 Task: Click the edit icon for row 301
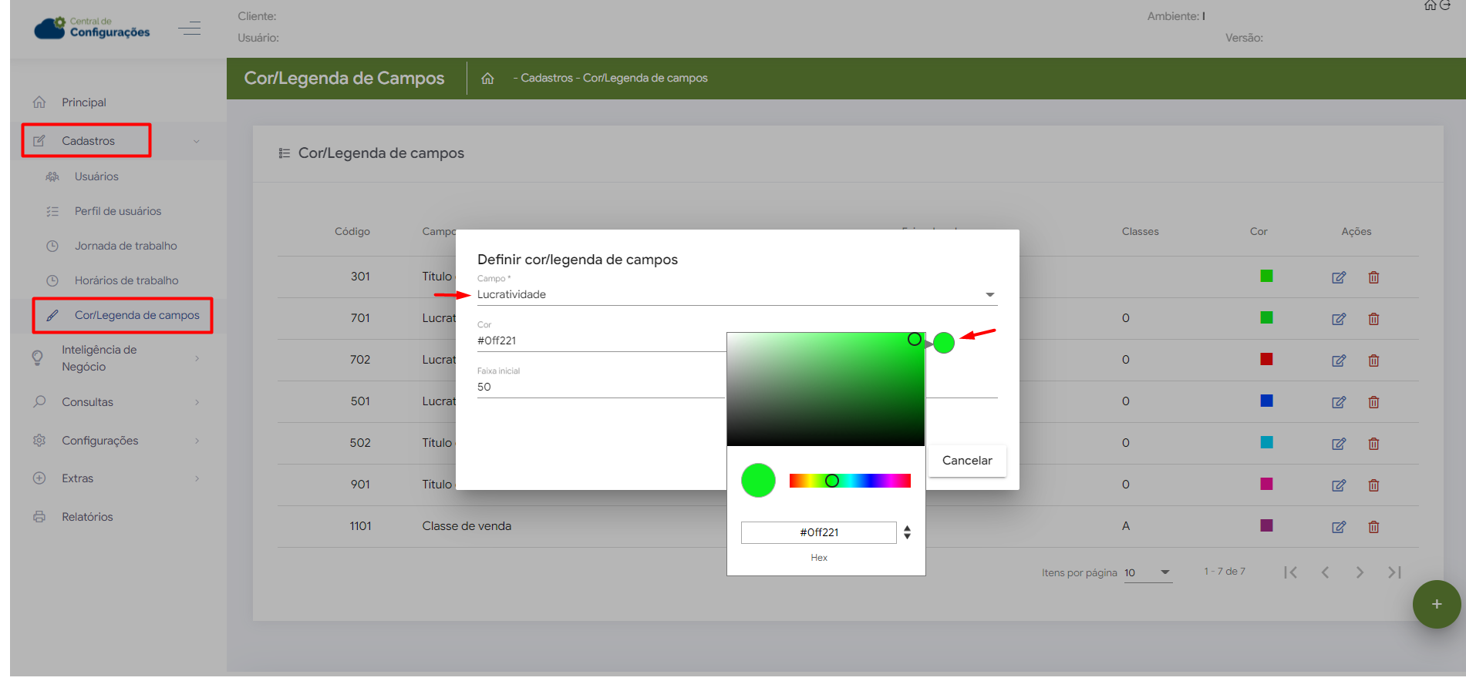tap(1338, 277)
